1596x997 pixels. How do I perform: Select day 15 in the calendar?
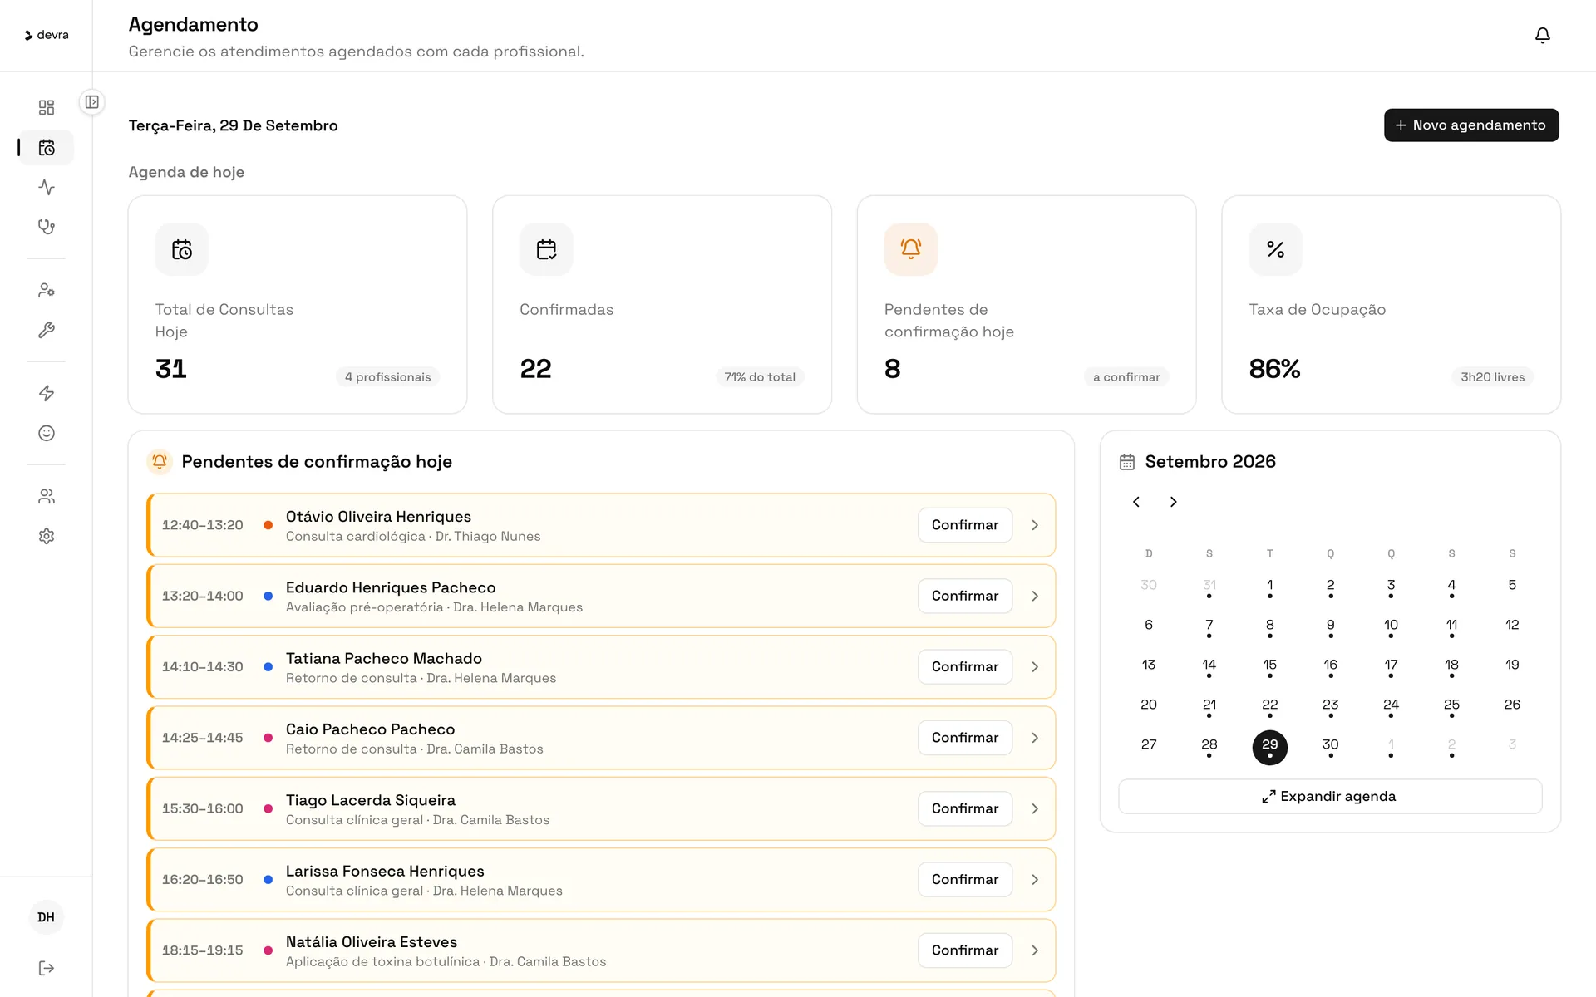(1269, 666)
